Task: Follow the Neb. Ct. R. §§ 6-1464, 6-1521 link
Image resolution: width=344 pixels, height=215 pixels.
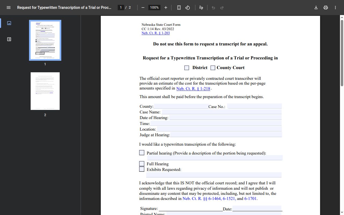Action: point(209,199)
